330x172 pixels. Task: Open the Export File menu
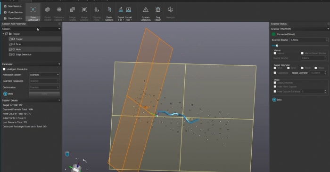[x=121, y=14]
